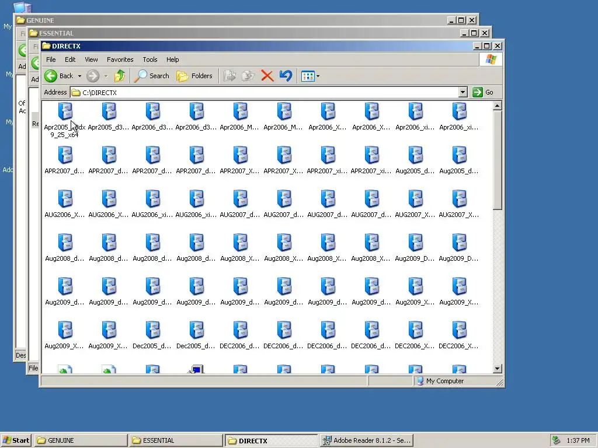Screen dimensions: 598x448
Task: Click the 1:37 PM clock
Action: pyautogui.click(x=578, y=440)
